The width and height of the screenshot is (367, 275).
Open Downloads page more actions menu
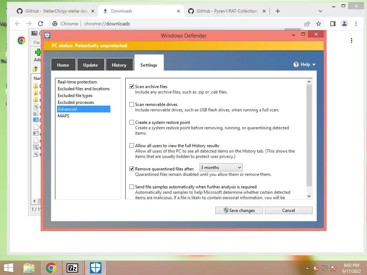(x=351, y=40)
